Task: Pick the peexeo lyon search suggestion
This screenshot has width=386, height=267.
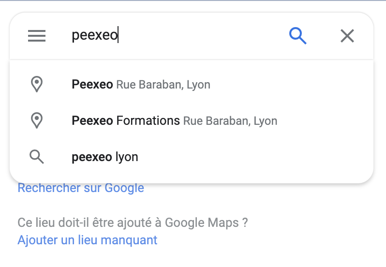Action: point(192,157)
